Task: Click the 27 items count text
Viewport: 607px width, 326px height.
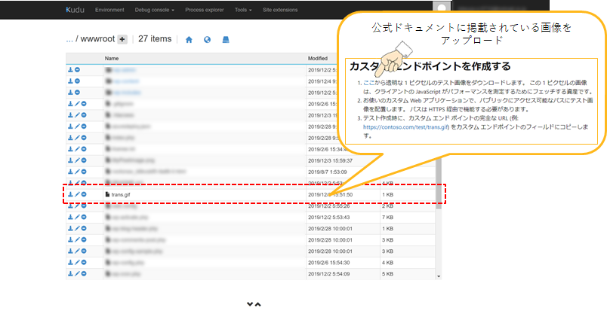Action: [155, 39]
